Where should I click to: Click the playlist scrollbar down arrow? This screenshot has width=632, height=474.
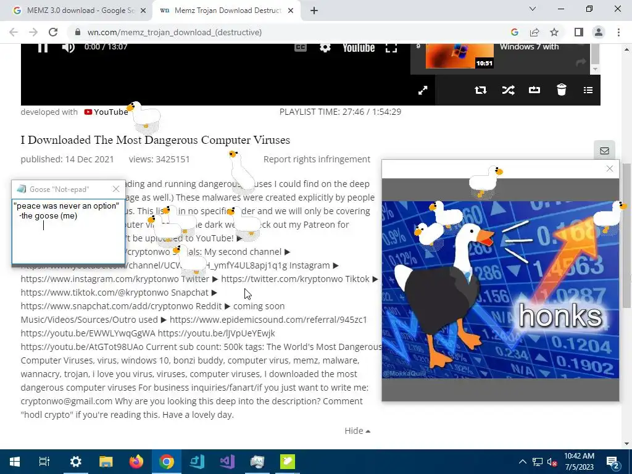click(596, 70)
